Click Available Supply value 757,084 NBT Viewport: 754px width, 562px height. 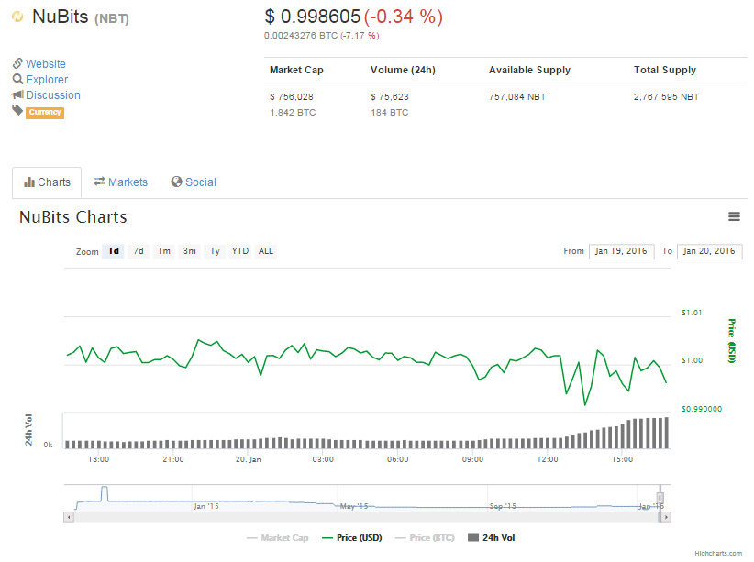click(x=517, y=96)
